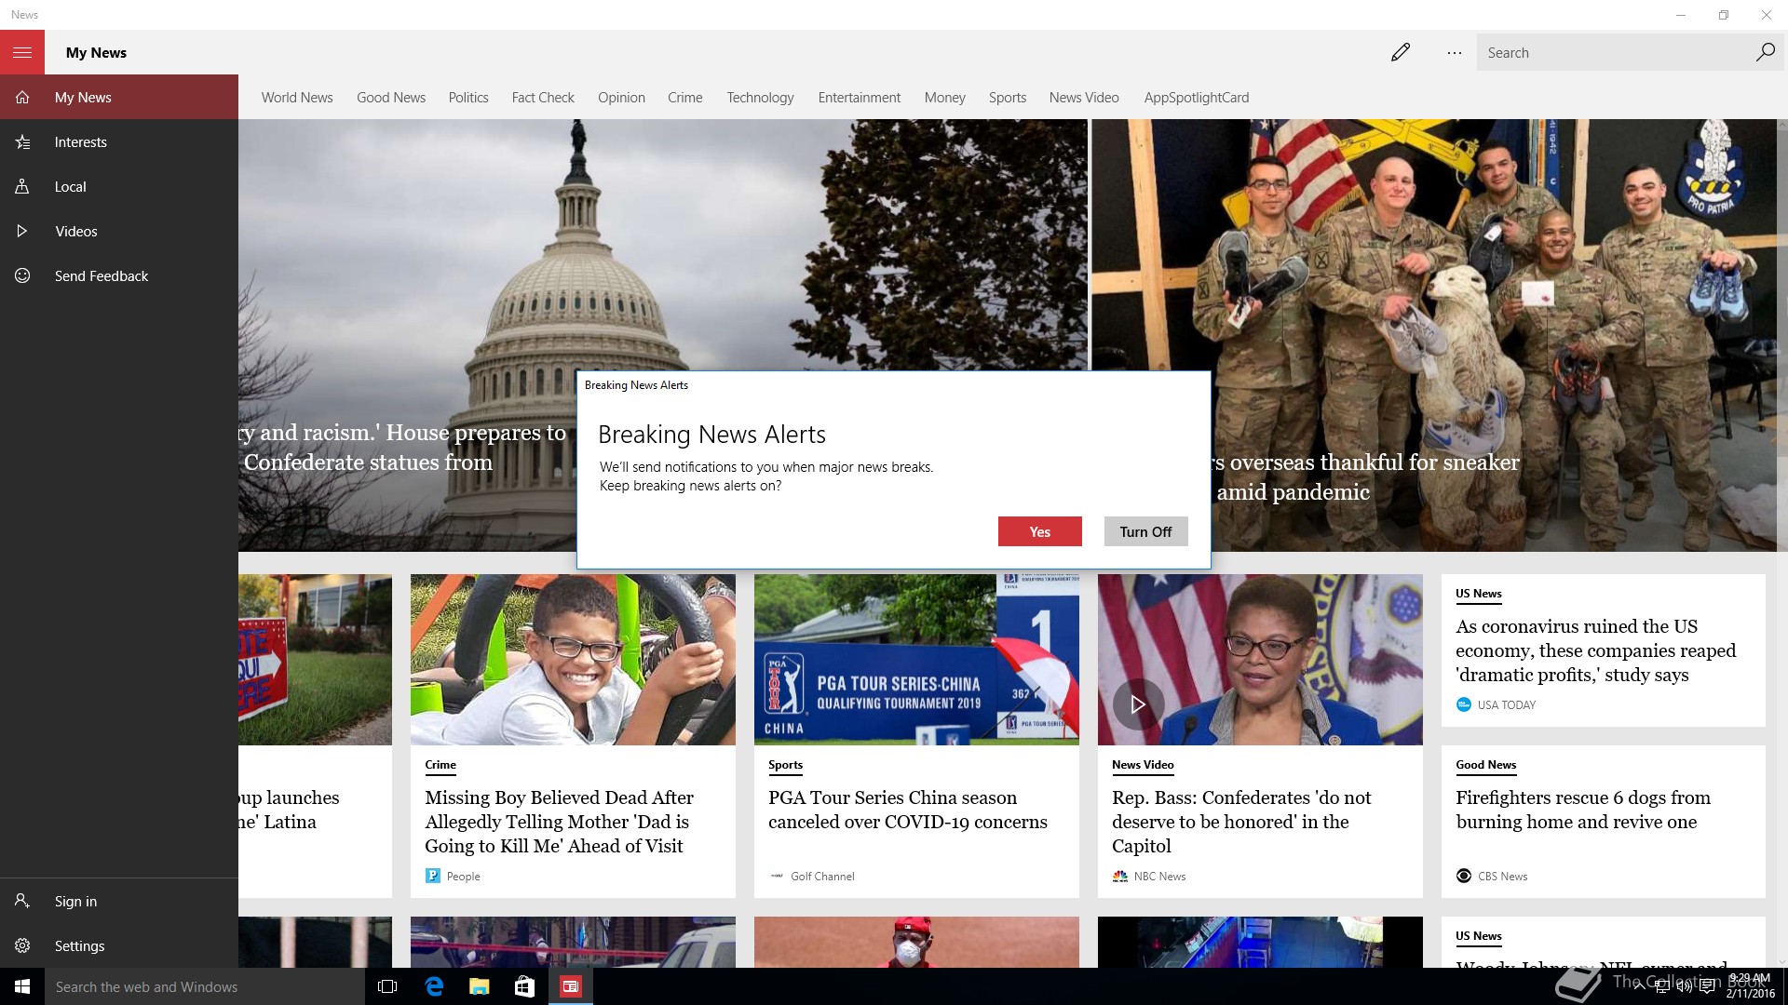
Task: Open the News Video tab
Action: (x=1084, y=97)
